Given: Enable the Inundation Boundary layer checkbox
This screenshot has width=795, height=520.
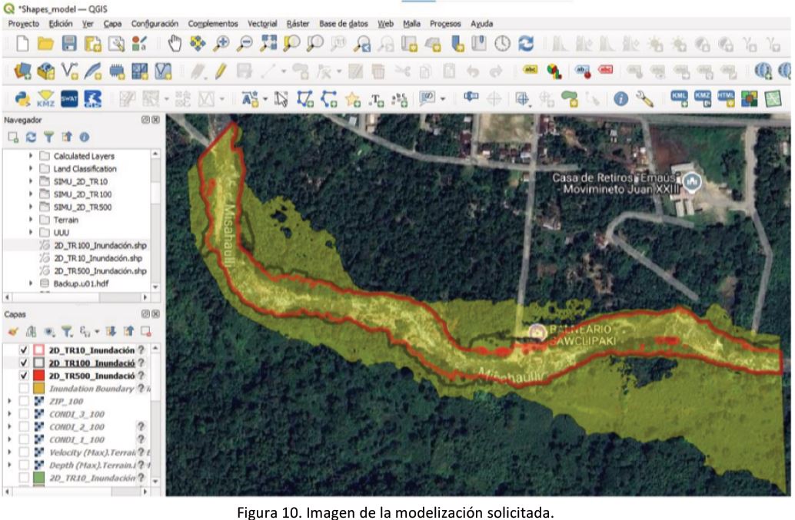Looking at the screenshot, I should point(24,389).
